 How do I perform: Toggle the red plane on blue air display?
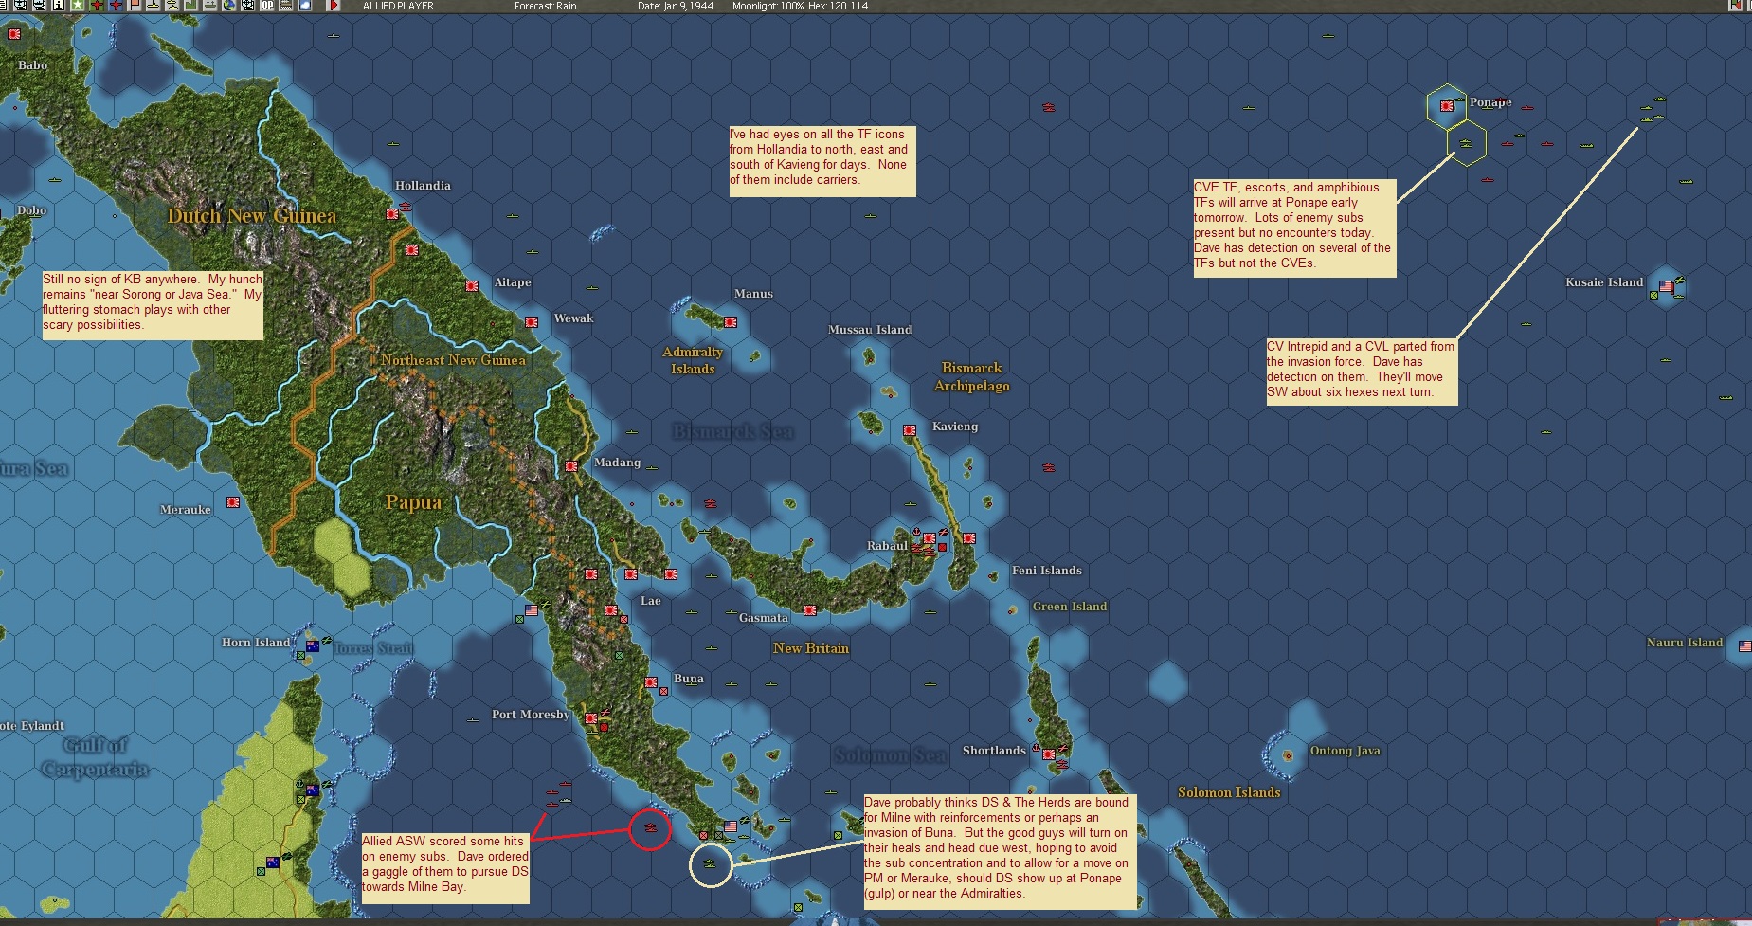click(116, 7)
